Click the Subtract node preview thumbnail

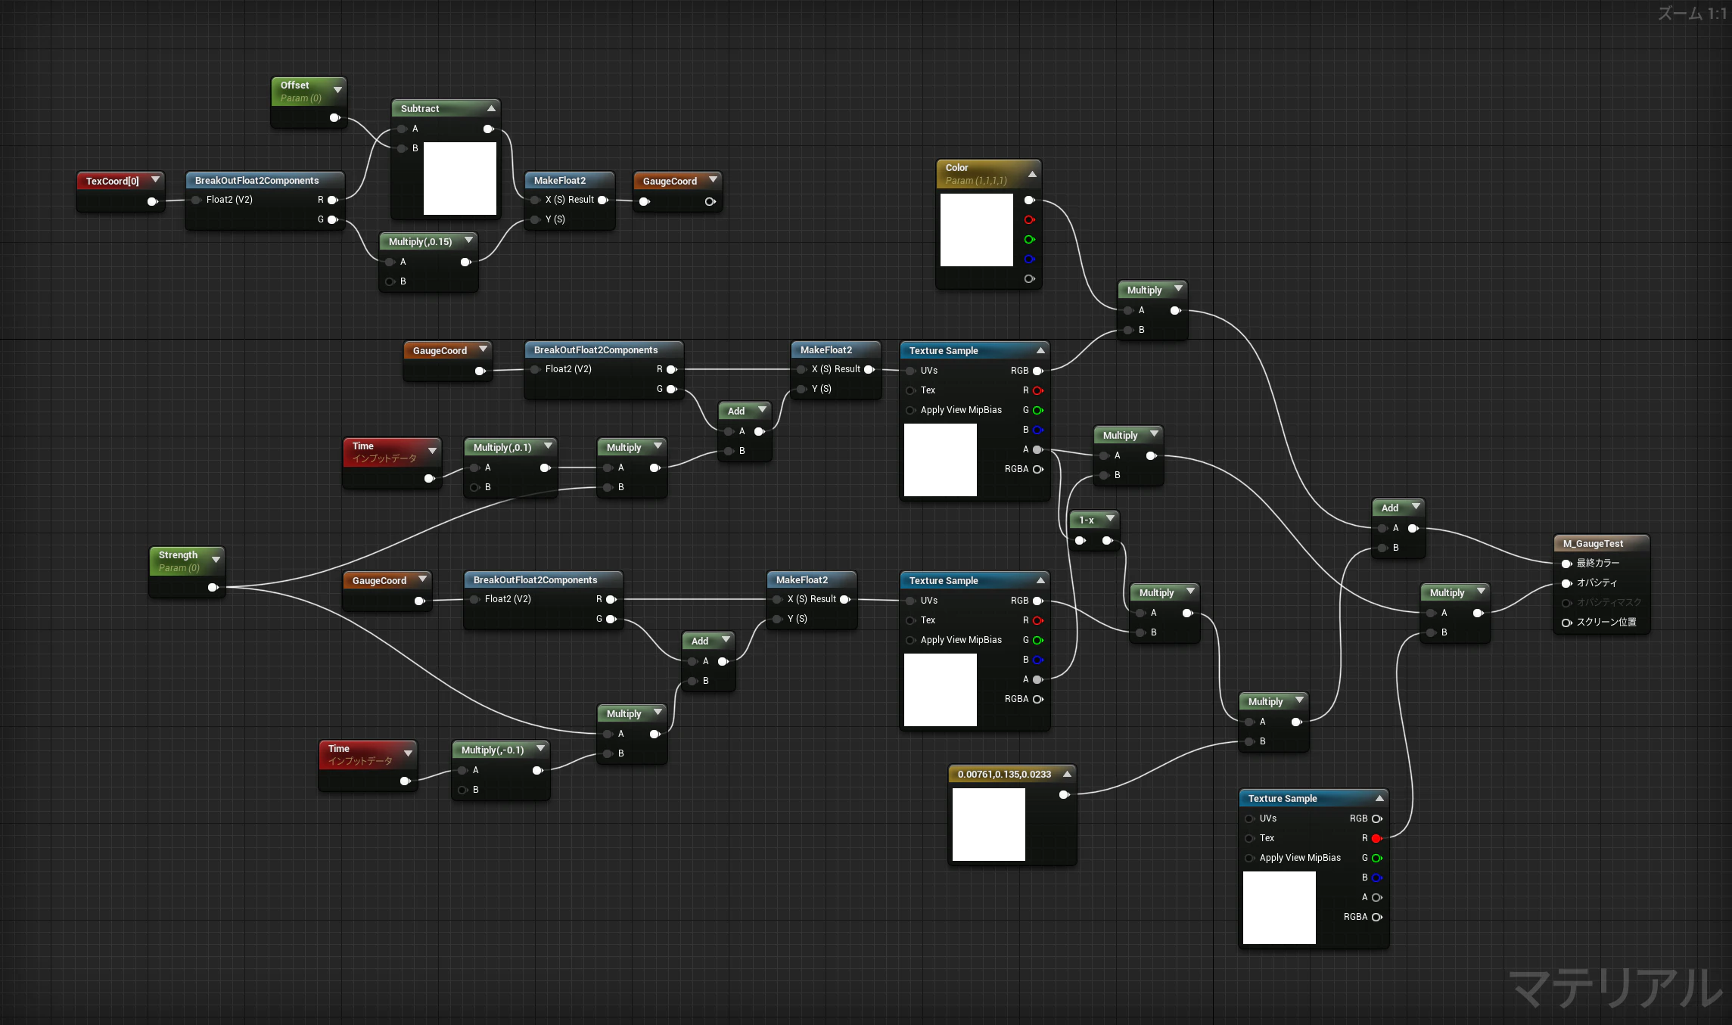(460, 179)
